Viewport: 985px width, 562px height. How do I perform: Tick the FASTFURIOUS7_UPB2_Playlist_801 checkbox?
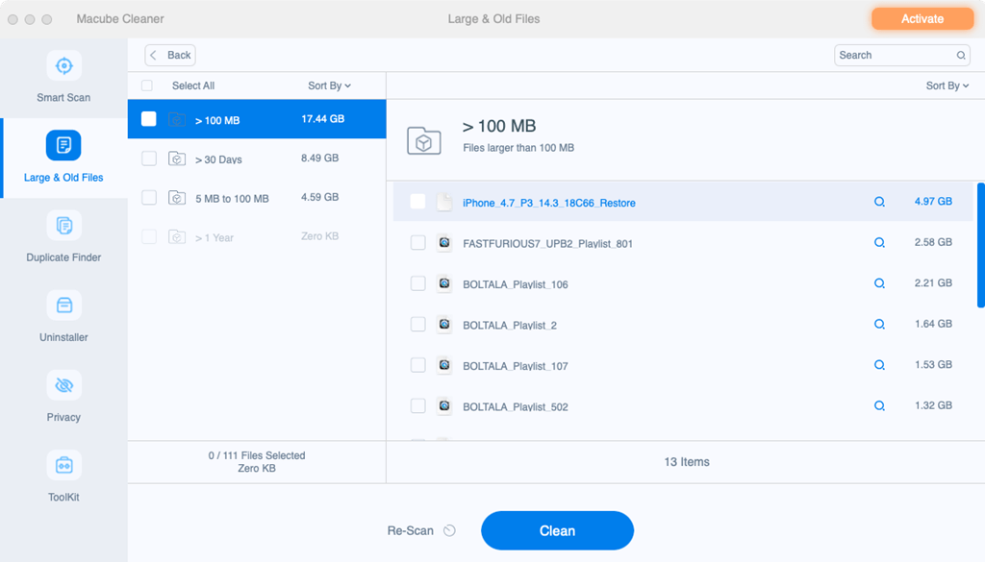tap(417, 242)
